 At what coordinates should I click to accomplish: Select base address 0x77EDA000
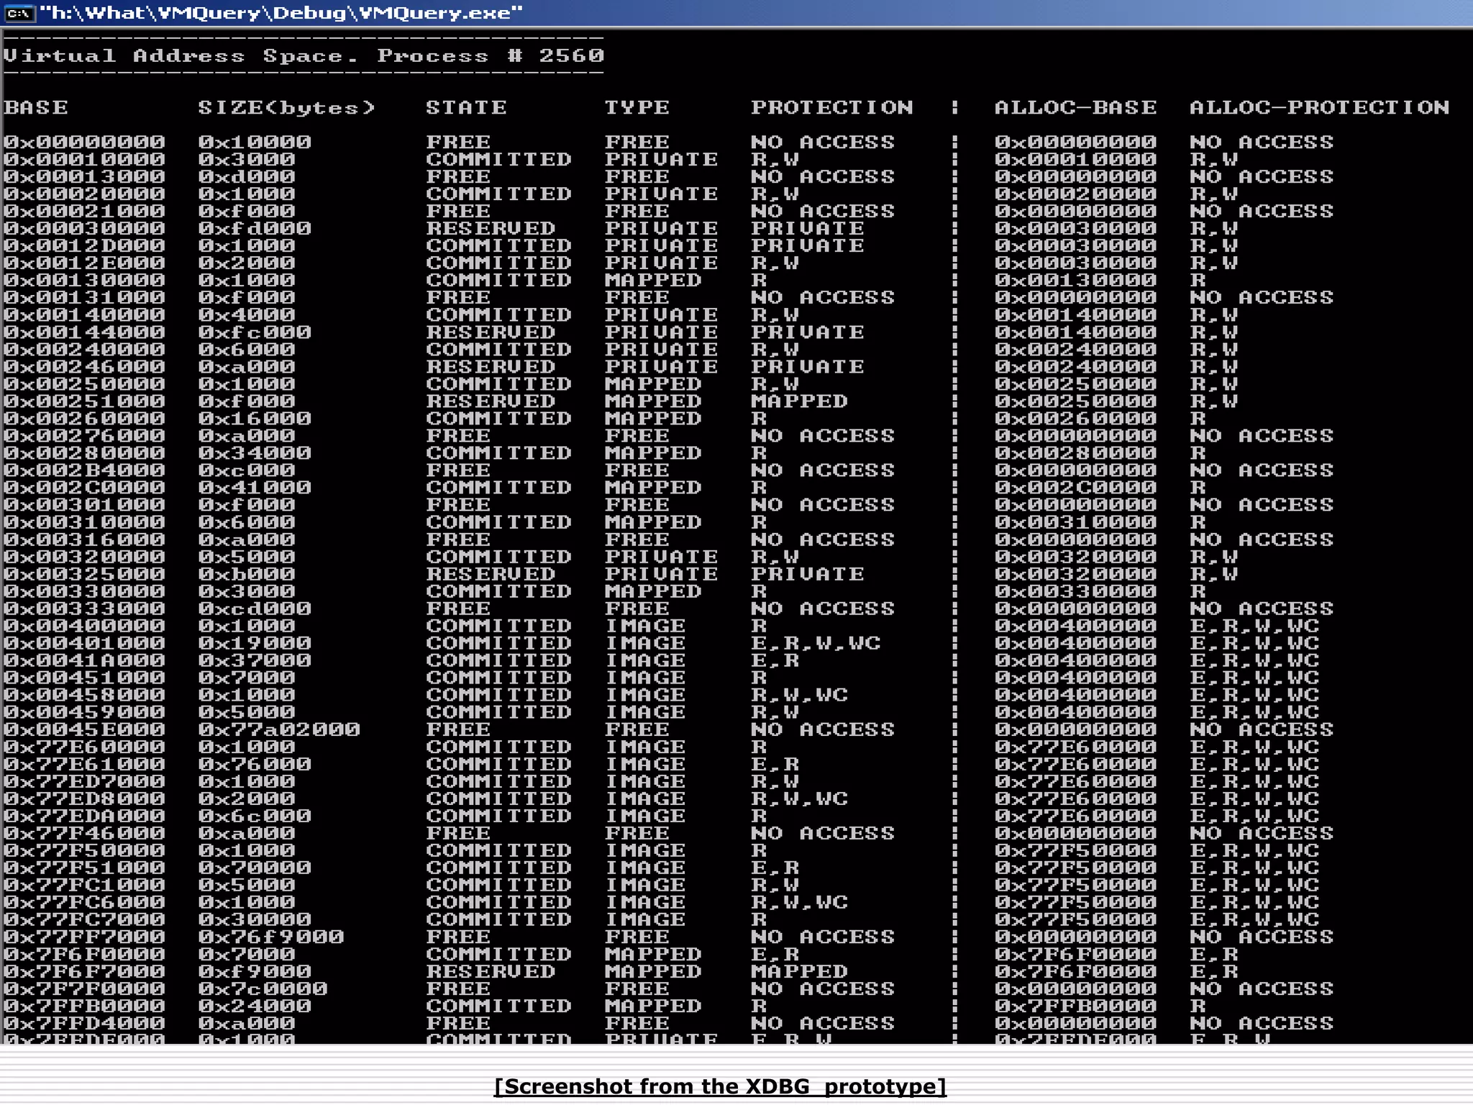coord(85,816)
